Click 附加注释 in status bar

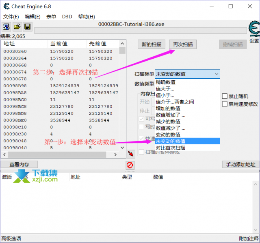click(x=249, y=239)
